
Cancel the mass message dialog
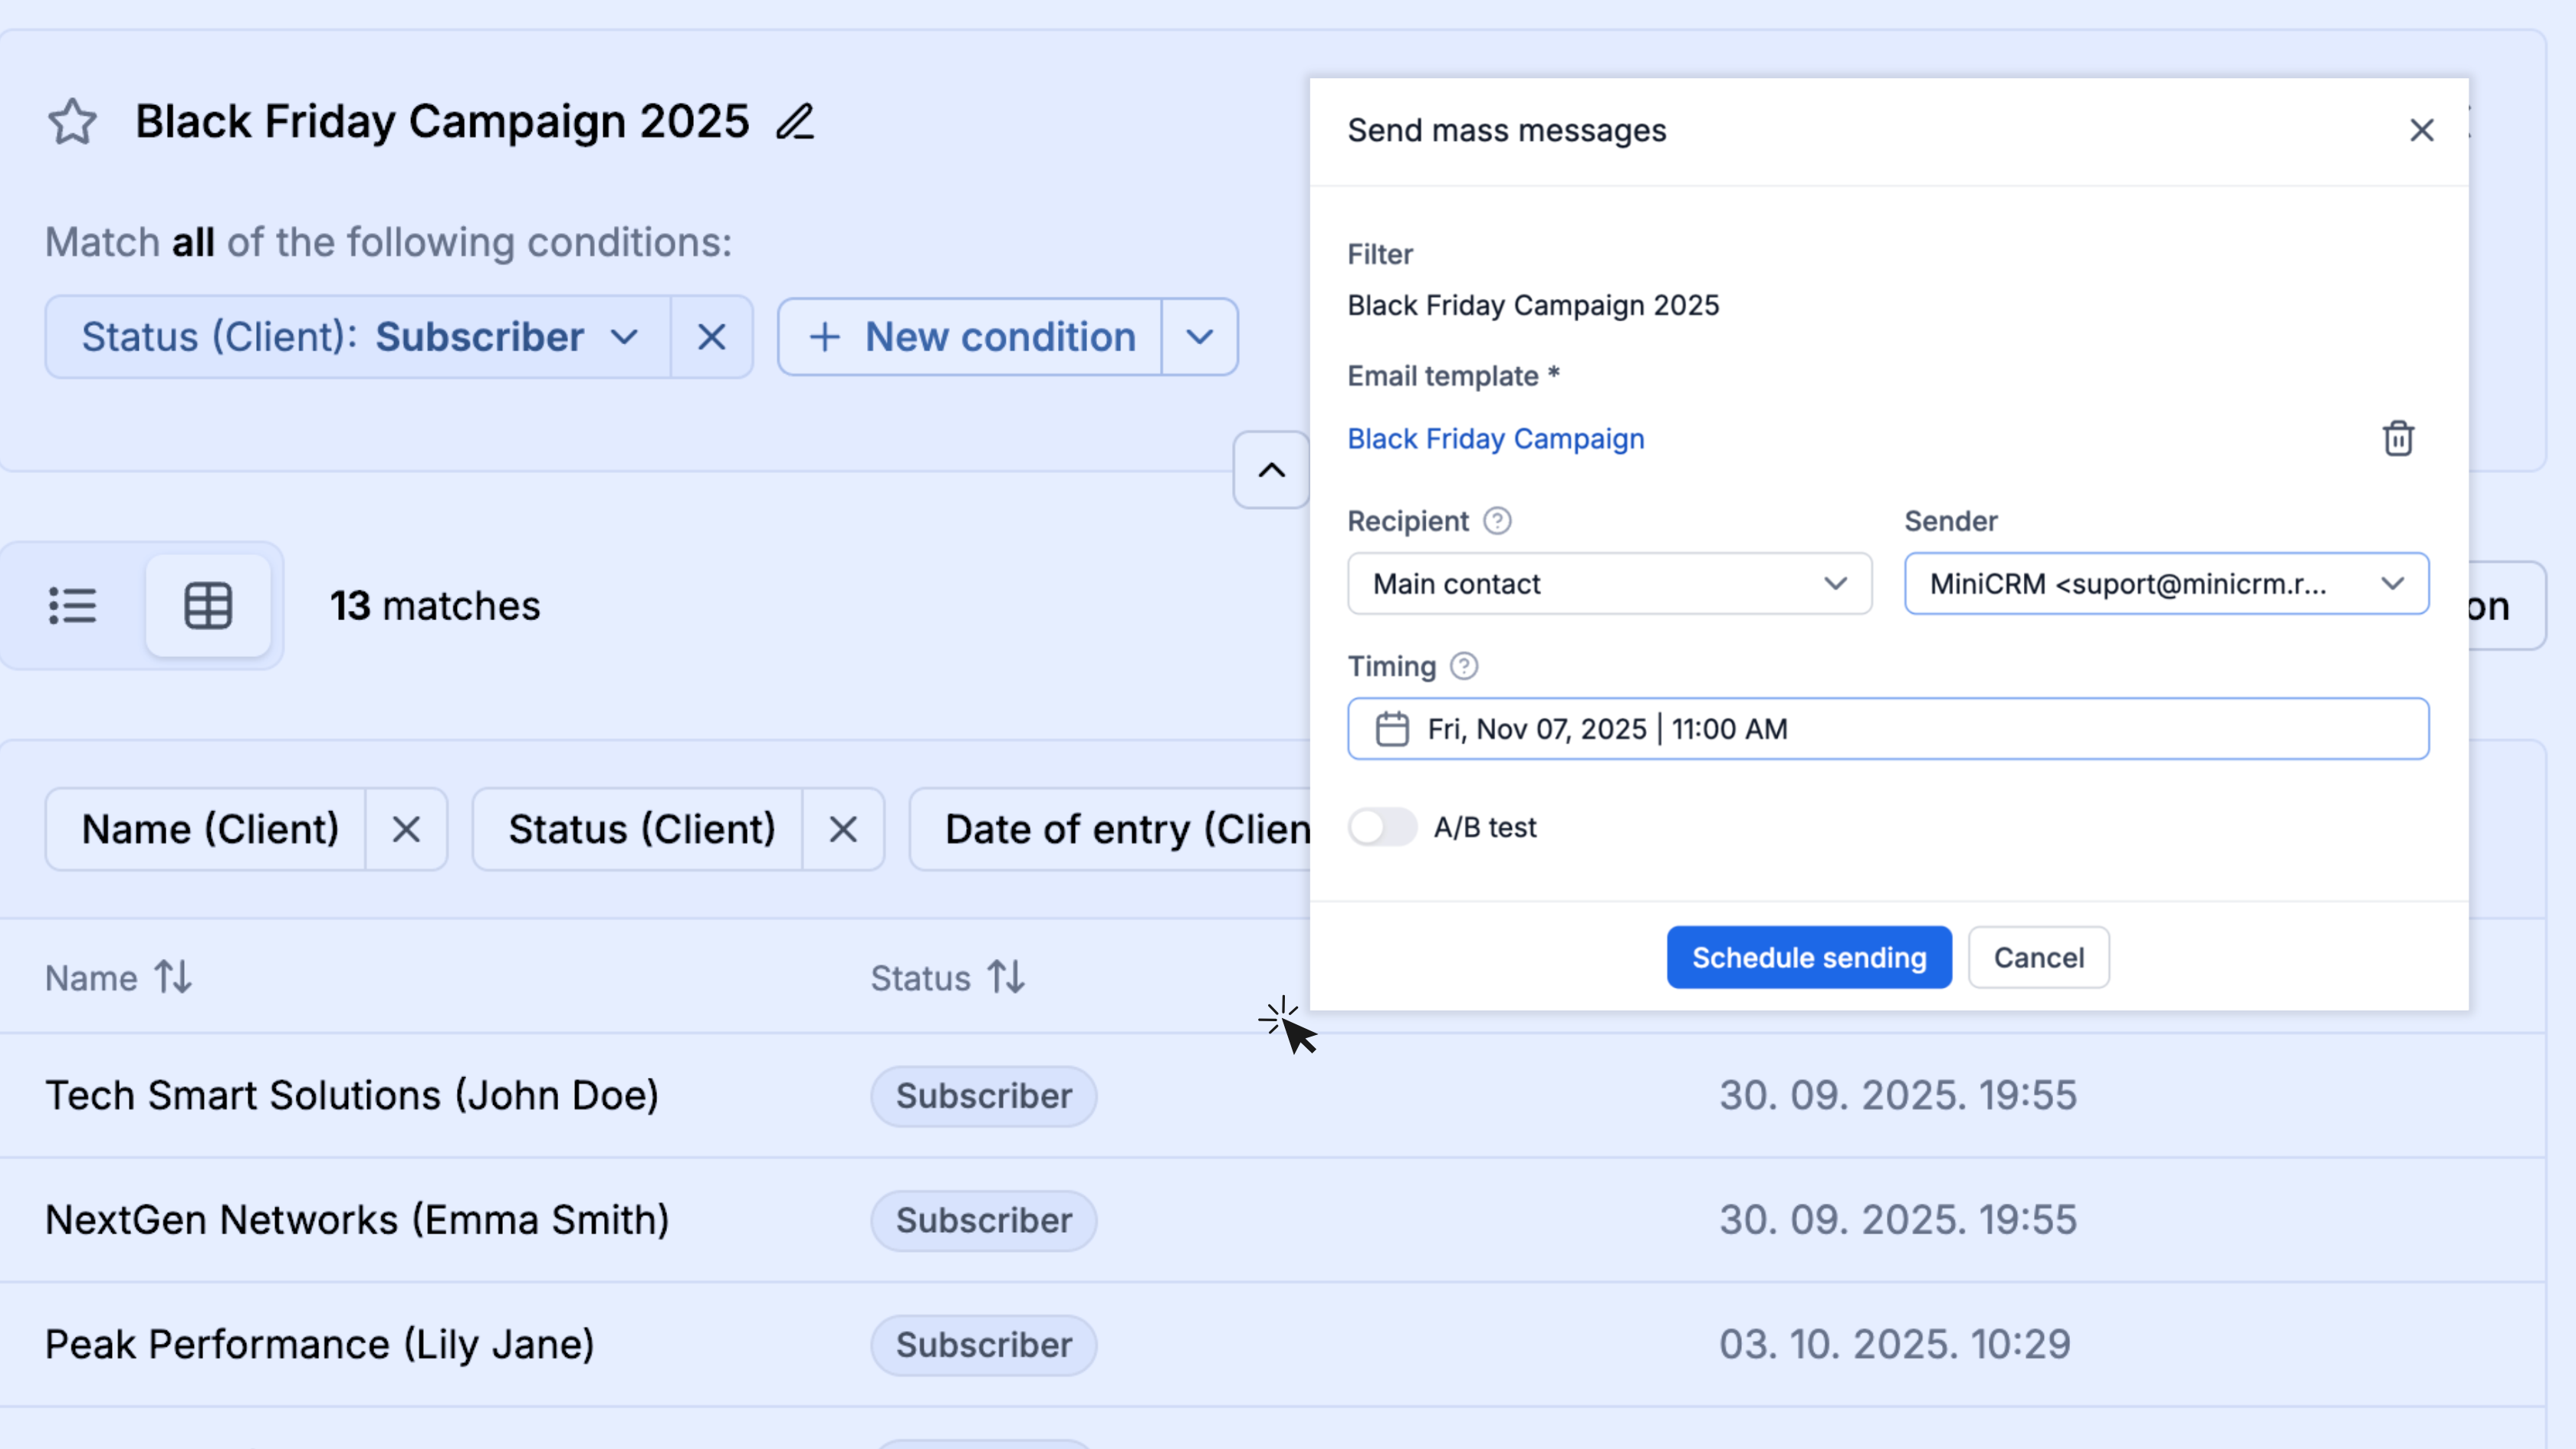(x=2038, y=957)
